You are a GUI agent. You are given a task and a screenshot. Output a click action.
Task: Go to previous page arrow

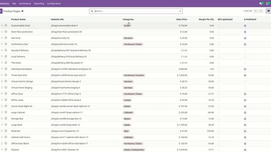pos(256,11)
